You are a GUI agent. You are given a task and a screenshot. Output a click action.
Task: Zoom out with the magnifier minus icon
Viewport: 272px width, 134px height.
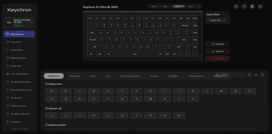[262, 75]
